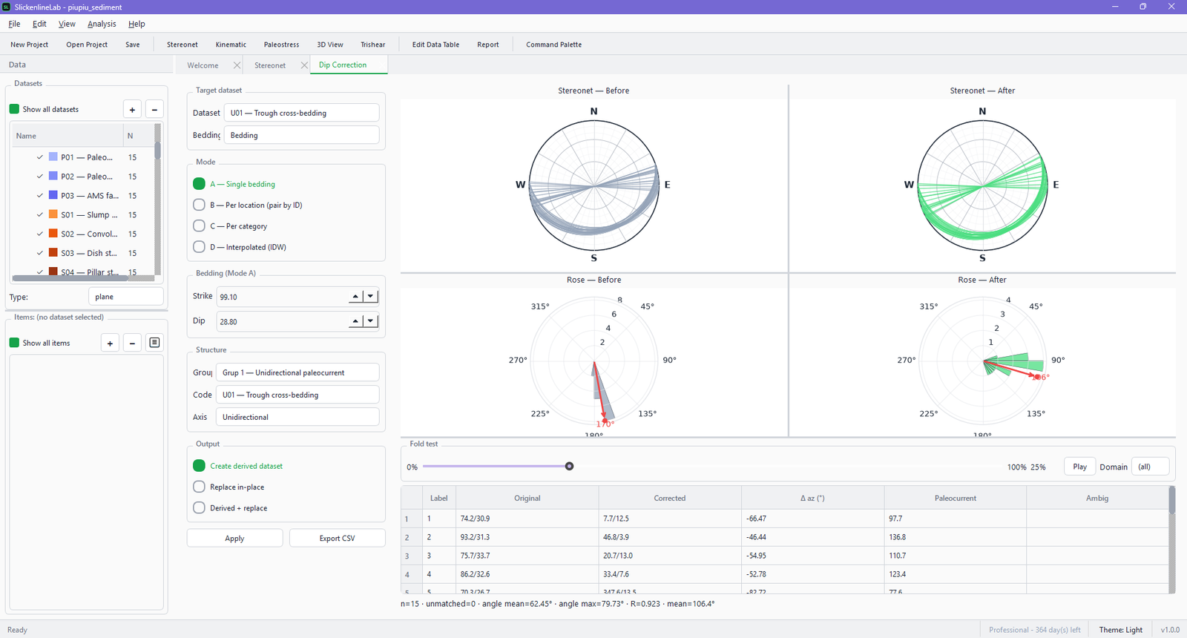Click the Export CSV button
1187x638 pixels.
(x=337, y=538)
